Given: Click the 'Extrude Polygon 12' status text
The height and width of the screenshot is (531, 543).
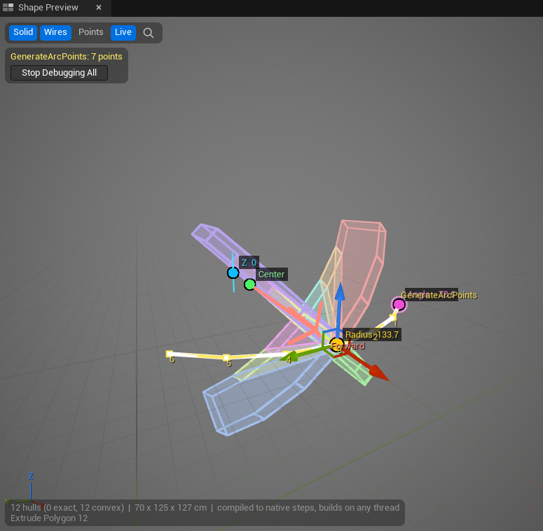Looking at the screenshot, I should (49, 518).
